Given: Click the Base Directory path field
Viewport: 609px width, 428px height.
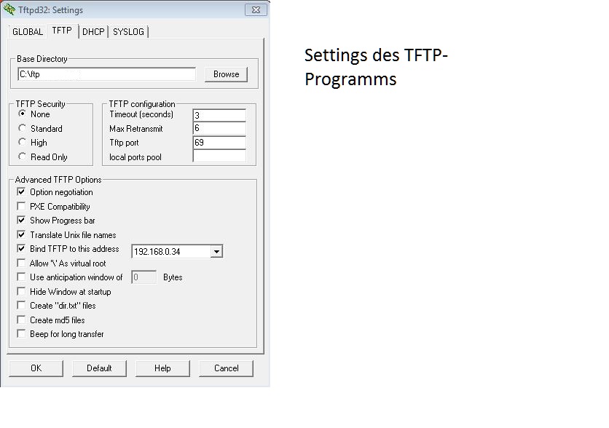Looking at the screenshot, I should tap(107, 74).
